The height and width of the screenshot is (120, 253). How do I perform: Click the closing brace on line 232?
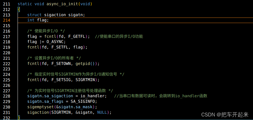pos(19,118)
